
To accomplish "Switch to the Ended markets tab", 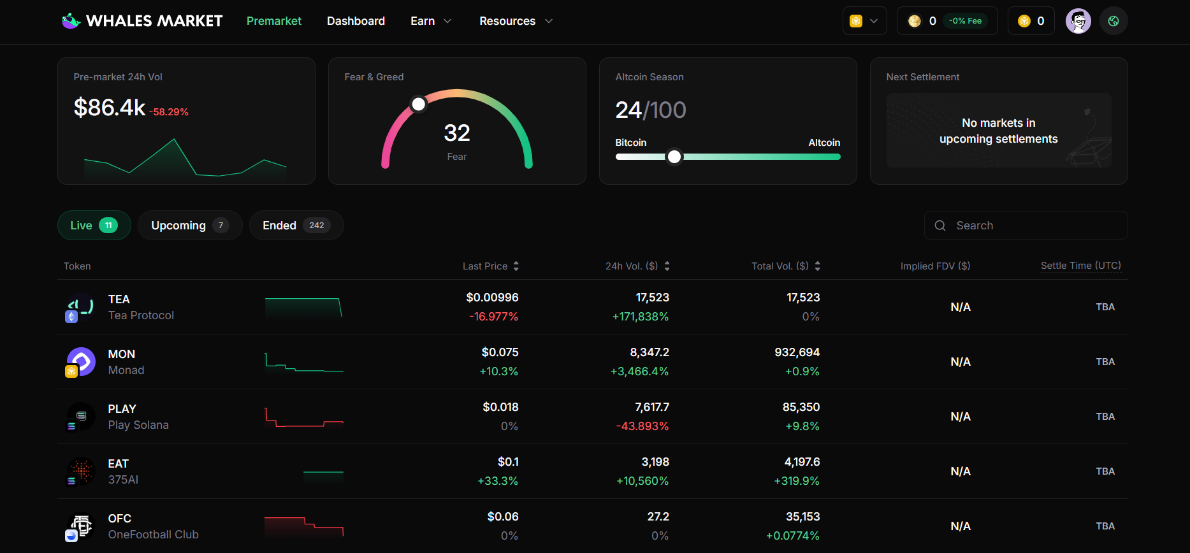I will click(x=296, y=226).
